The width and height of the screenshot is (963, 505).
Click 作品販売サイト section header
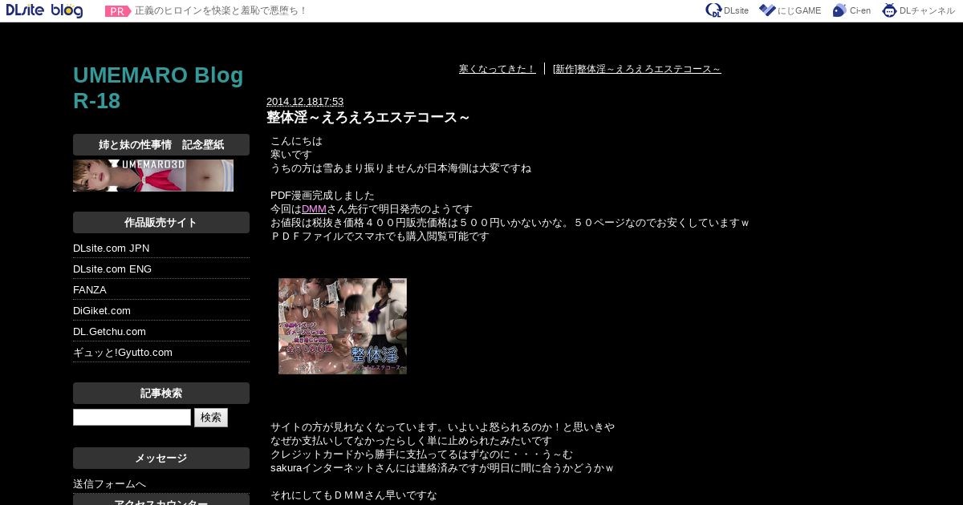pyautogui.click(x=161, y=223)
